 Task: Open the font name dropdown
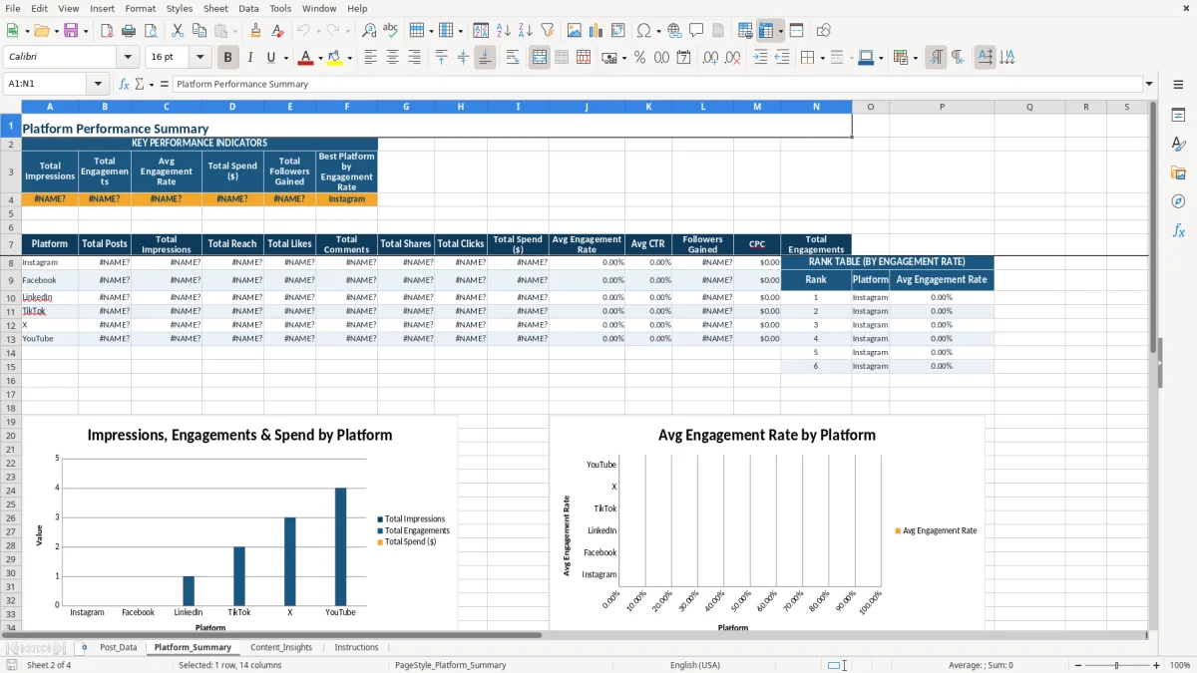point(128,58)
